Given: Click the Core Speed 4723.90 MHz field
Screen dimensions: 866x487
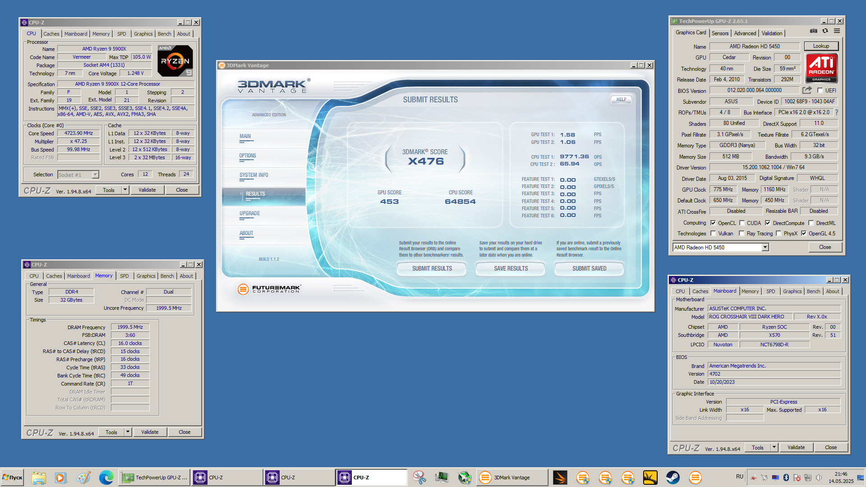Looking at the screenshot, I should (x=78, y=133).
